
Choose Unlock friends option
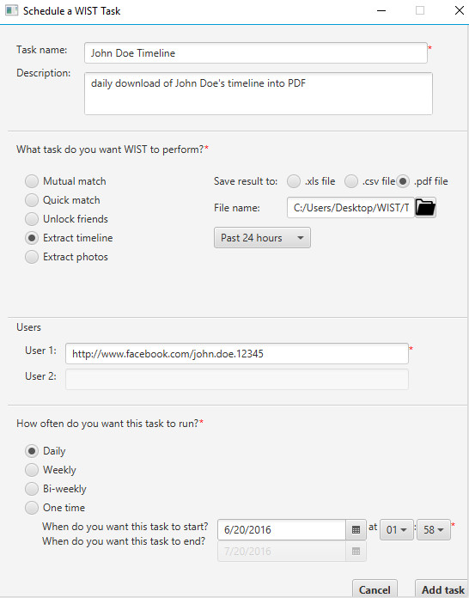click(66, 219)
